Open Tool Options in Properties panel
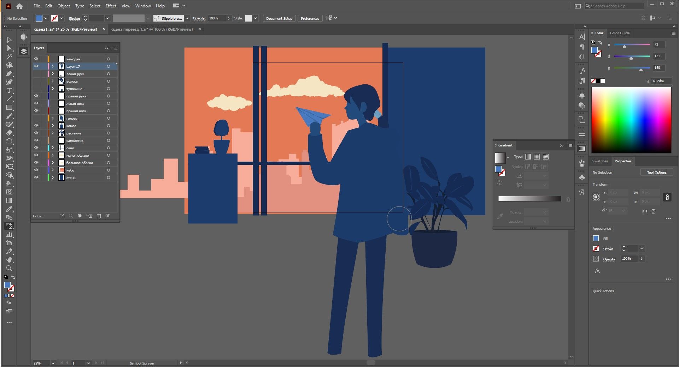 coord(657,173)
